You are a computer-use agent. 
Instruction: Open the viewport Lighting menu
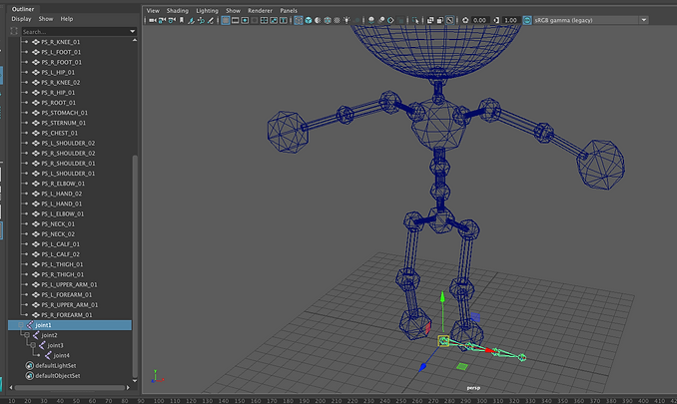(x=208, y=10)
